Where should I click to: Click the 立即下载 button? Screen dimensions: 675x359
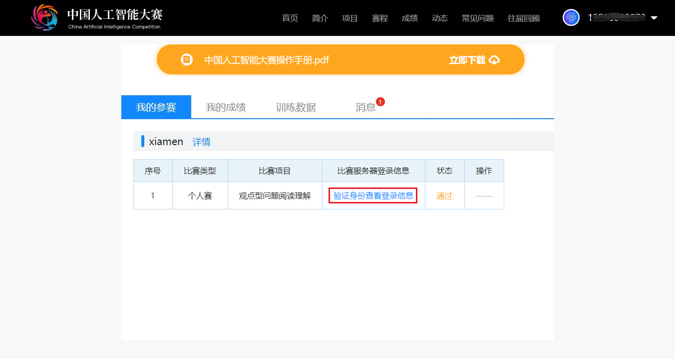[x=474, y=60]
